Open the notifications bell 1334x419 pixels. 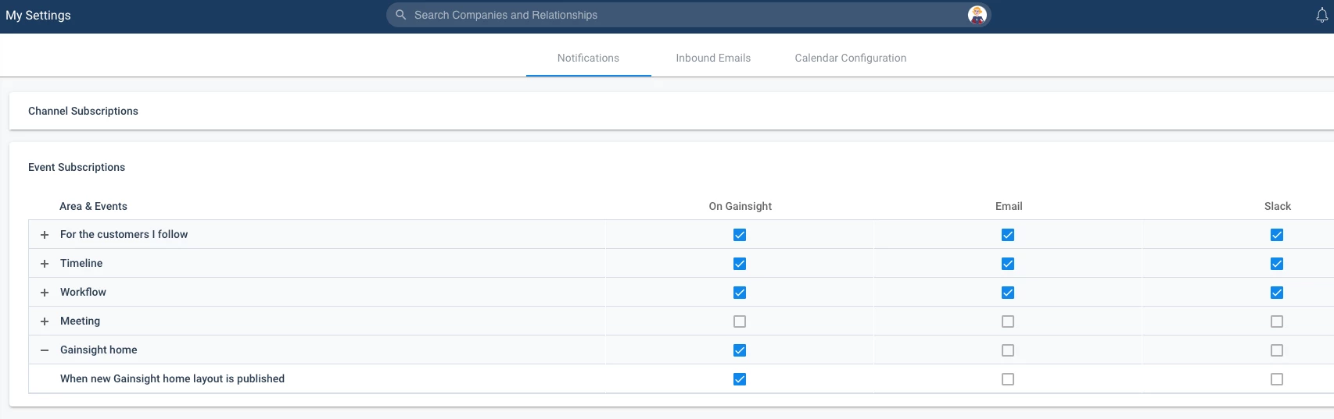coord(1321,16)
